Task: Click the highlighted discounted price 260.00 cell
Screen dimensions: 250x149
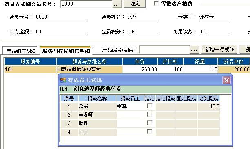Action: tap(234, 69)
